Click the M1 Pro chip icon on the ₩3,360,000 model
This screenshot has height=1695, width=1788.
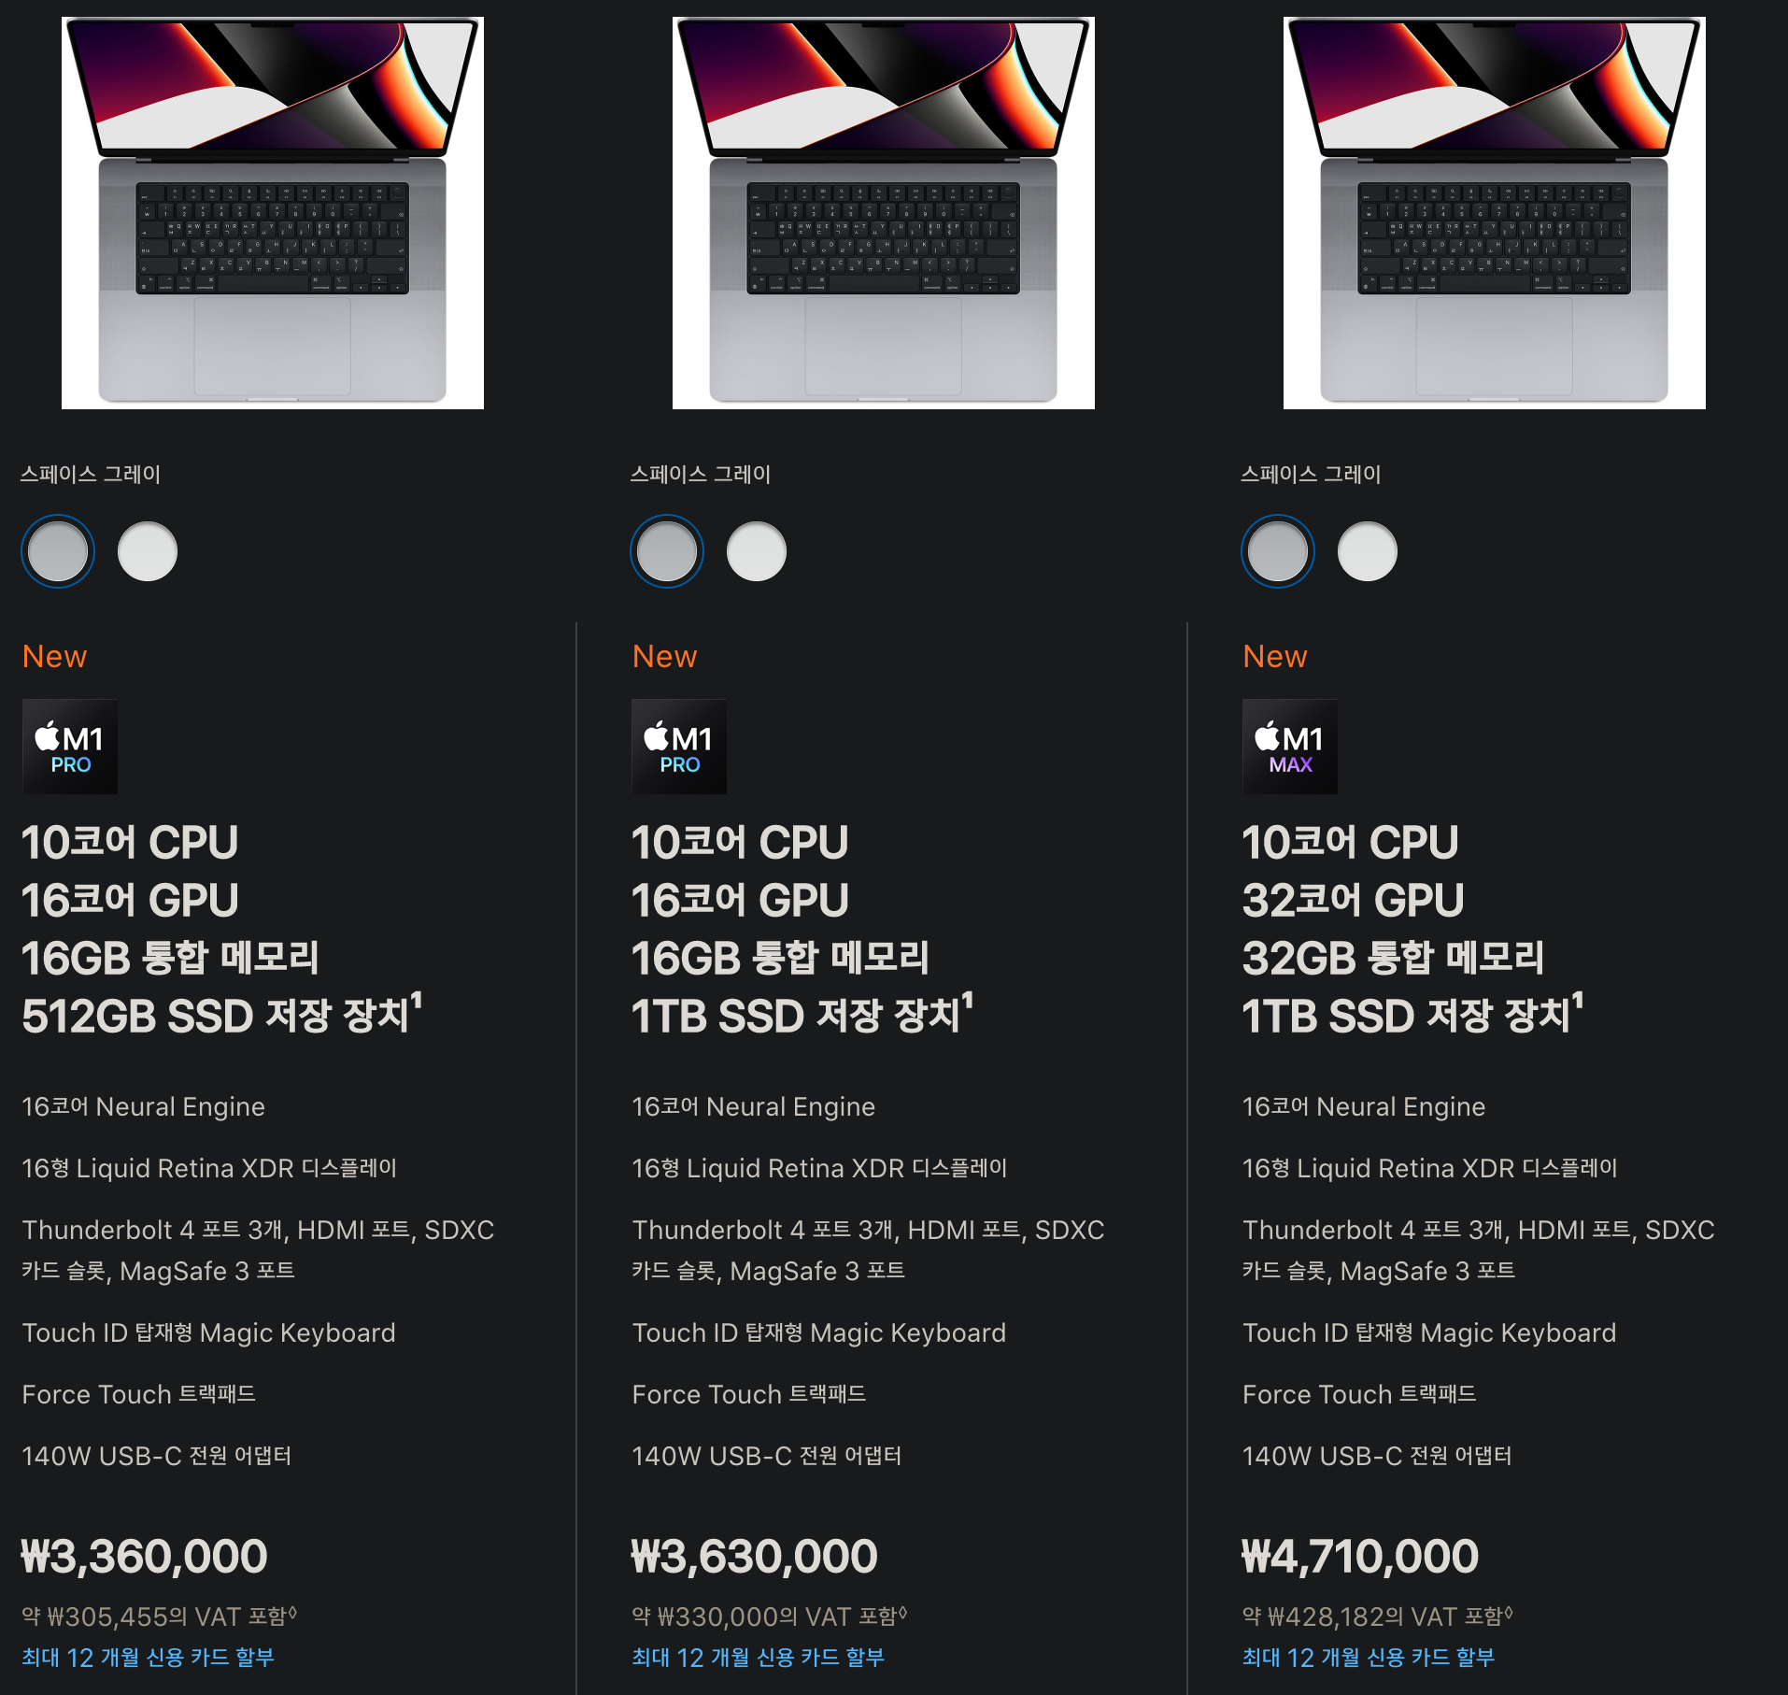(70, 747)
